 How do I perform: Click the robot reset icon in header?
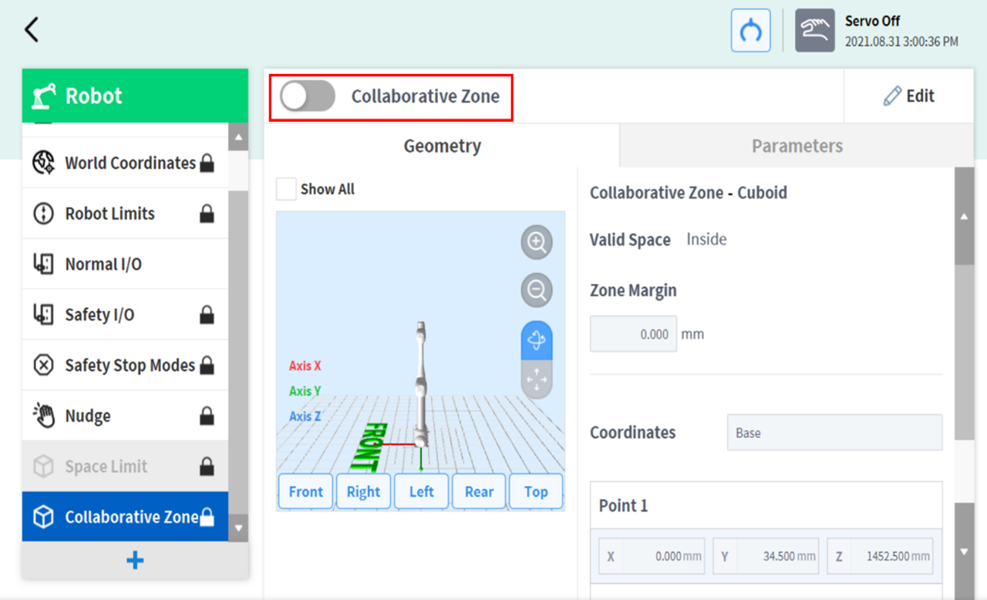[x=750, y=31]
